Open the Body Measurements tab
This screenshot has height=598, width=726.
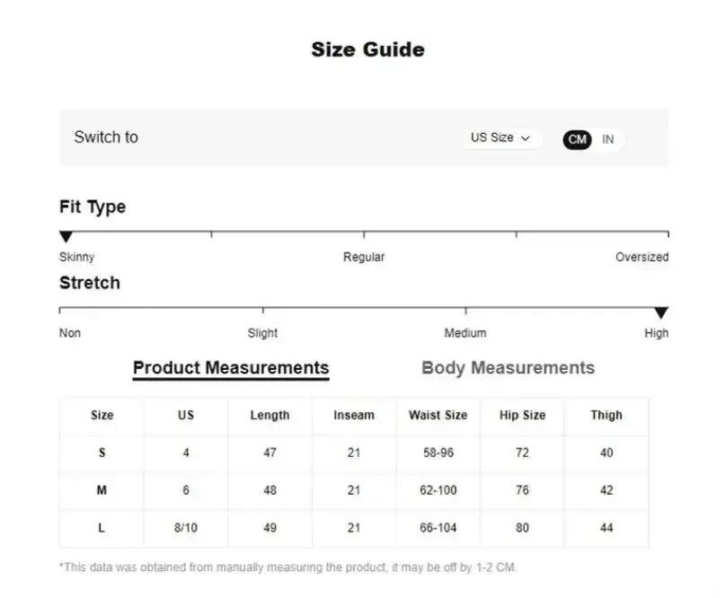pyautogui.click(x=508, y=368)
